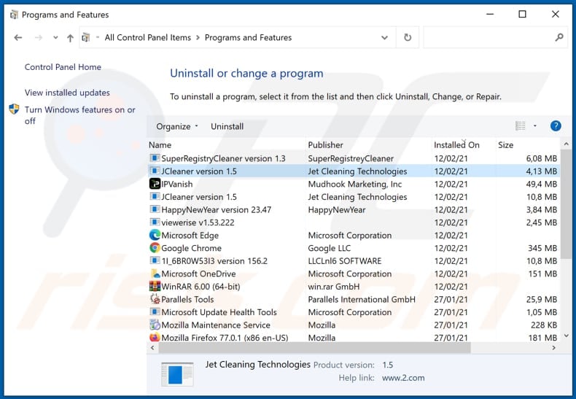Click the viewerise v1.53.222 icon
This screenshot has height=399, width=576.
[x=155, y=222]
